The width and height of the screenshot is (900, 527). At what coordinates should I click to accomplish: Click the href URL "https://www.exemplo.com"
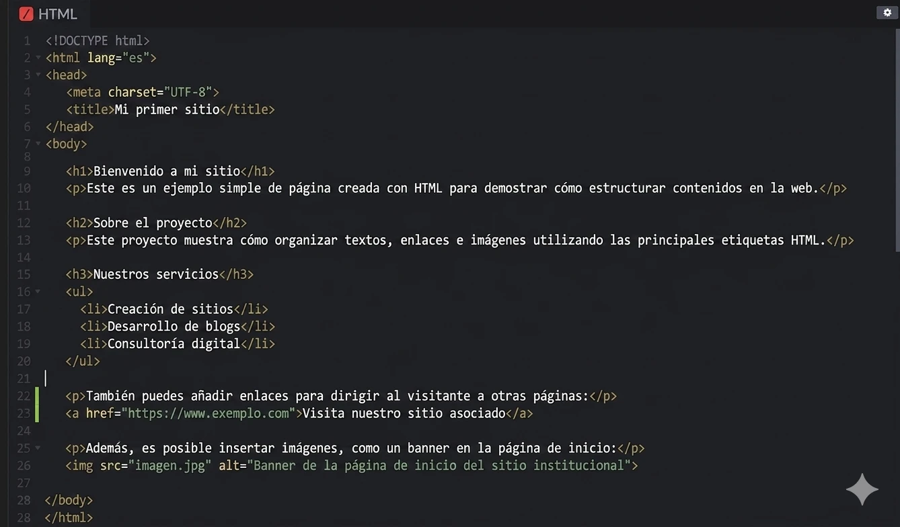click(x=209, y=413)
